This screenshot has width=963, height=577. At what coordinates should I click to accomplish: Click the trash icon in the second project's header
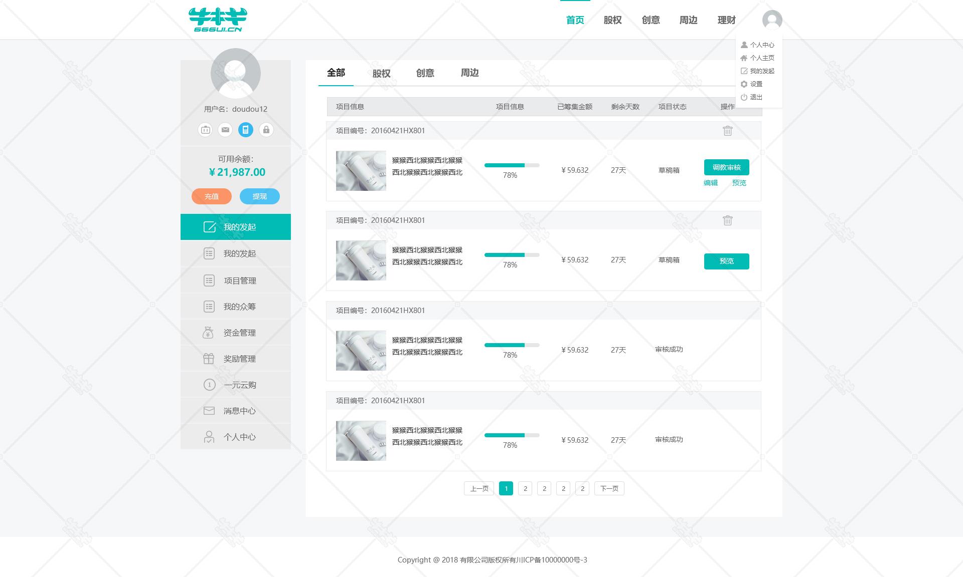[x=727, y=220]
